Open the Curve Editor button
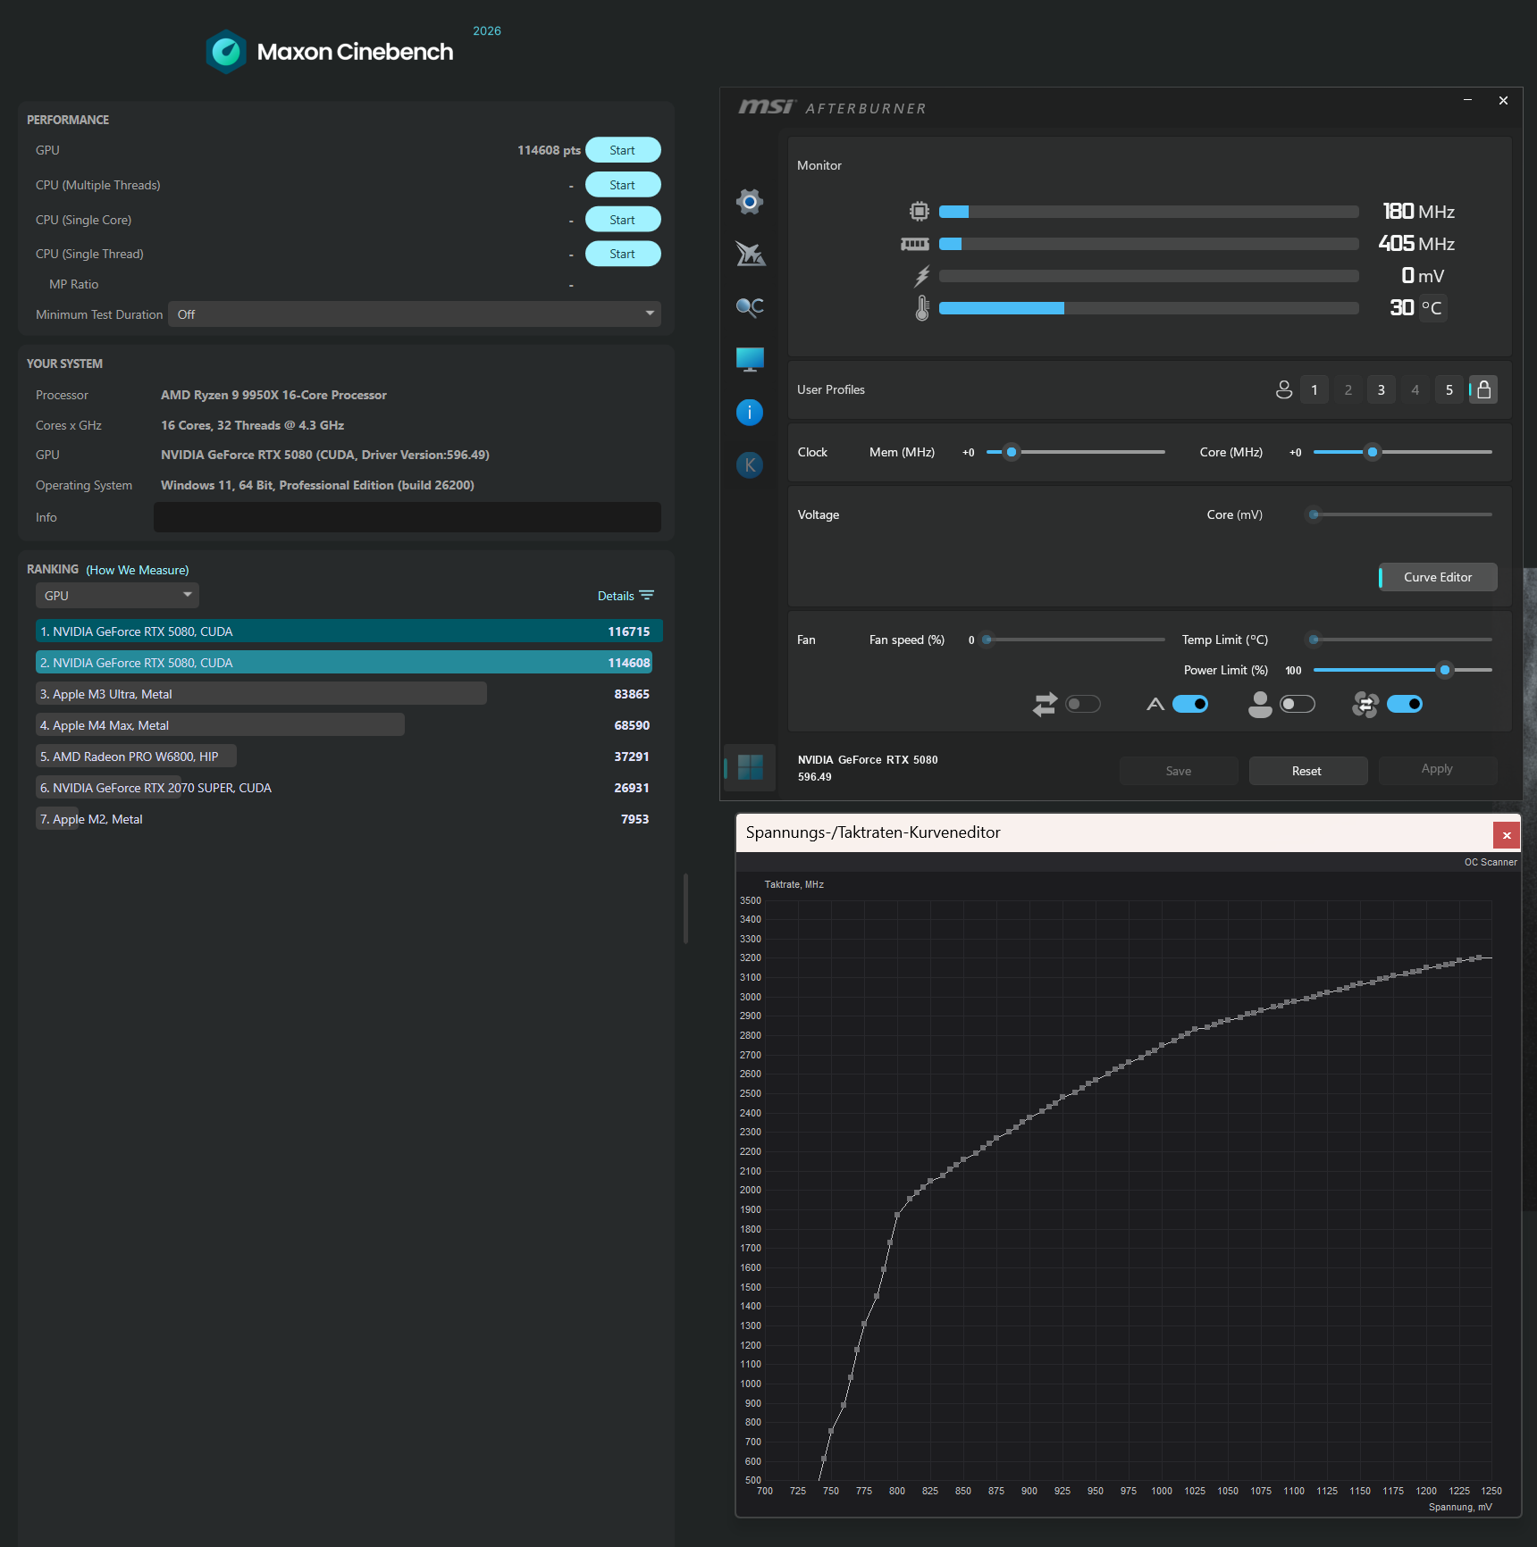 (1438, 577)
